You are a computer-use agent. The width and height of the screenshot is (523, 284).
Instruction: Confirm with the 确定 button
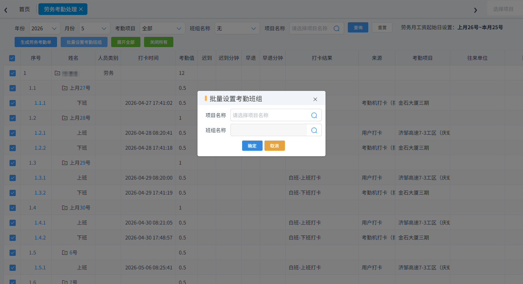[x=252, y=146]
